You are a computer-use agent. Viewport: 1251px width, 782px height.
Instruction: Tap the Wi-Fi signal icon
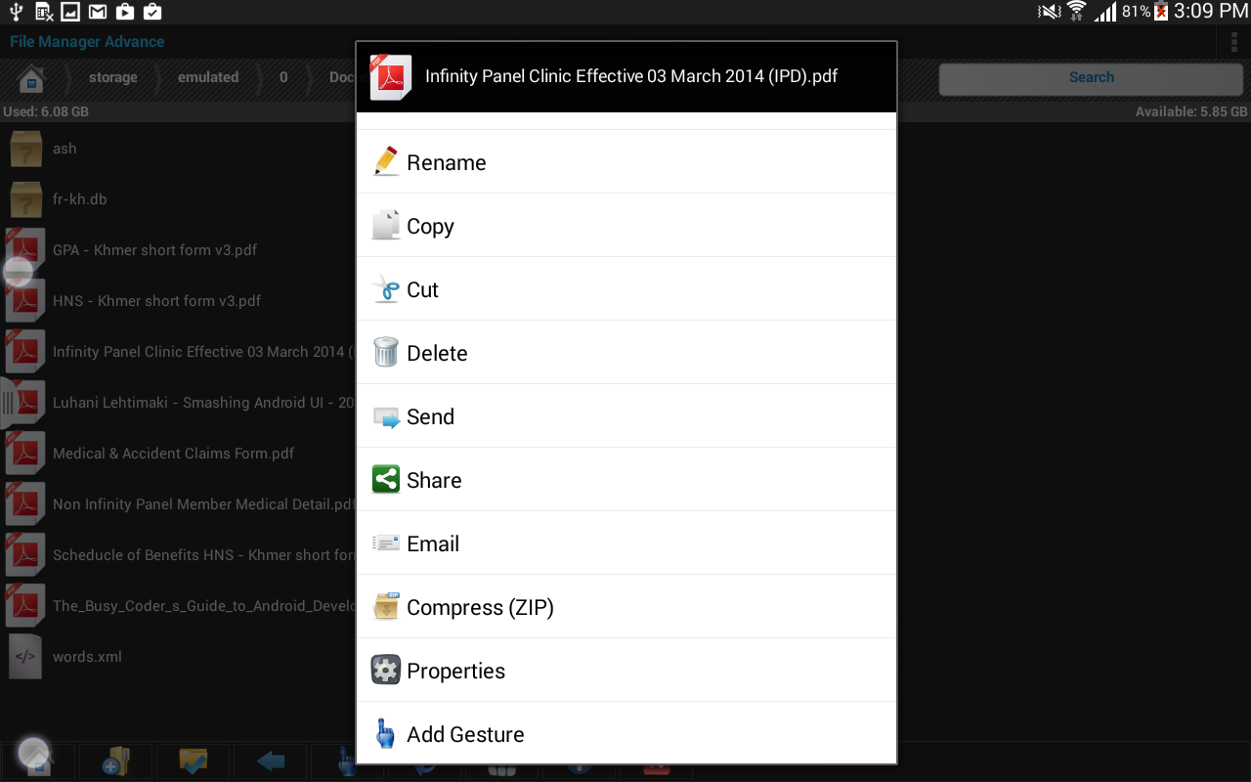click(x=1076, y=12)
